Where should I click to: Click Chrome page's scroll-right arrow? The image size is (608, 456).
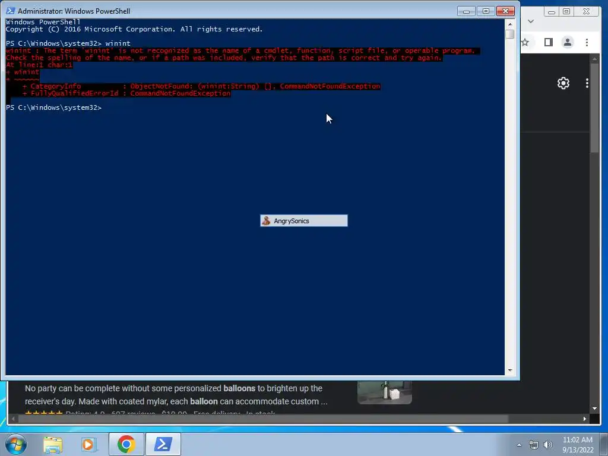pos(585,419)
